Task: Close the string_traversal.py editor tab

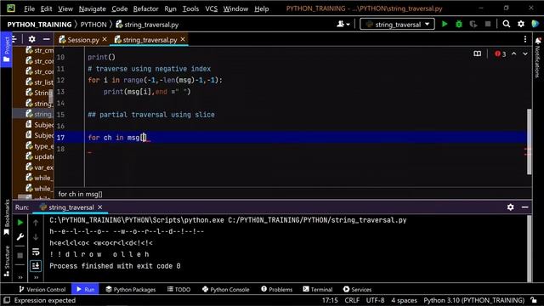Action: pyautogui.click(x=183, y=40)
